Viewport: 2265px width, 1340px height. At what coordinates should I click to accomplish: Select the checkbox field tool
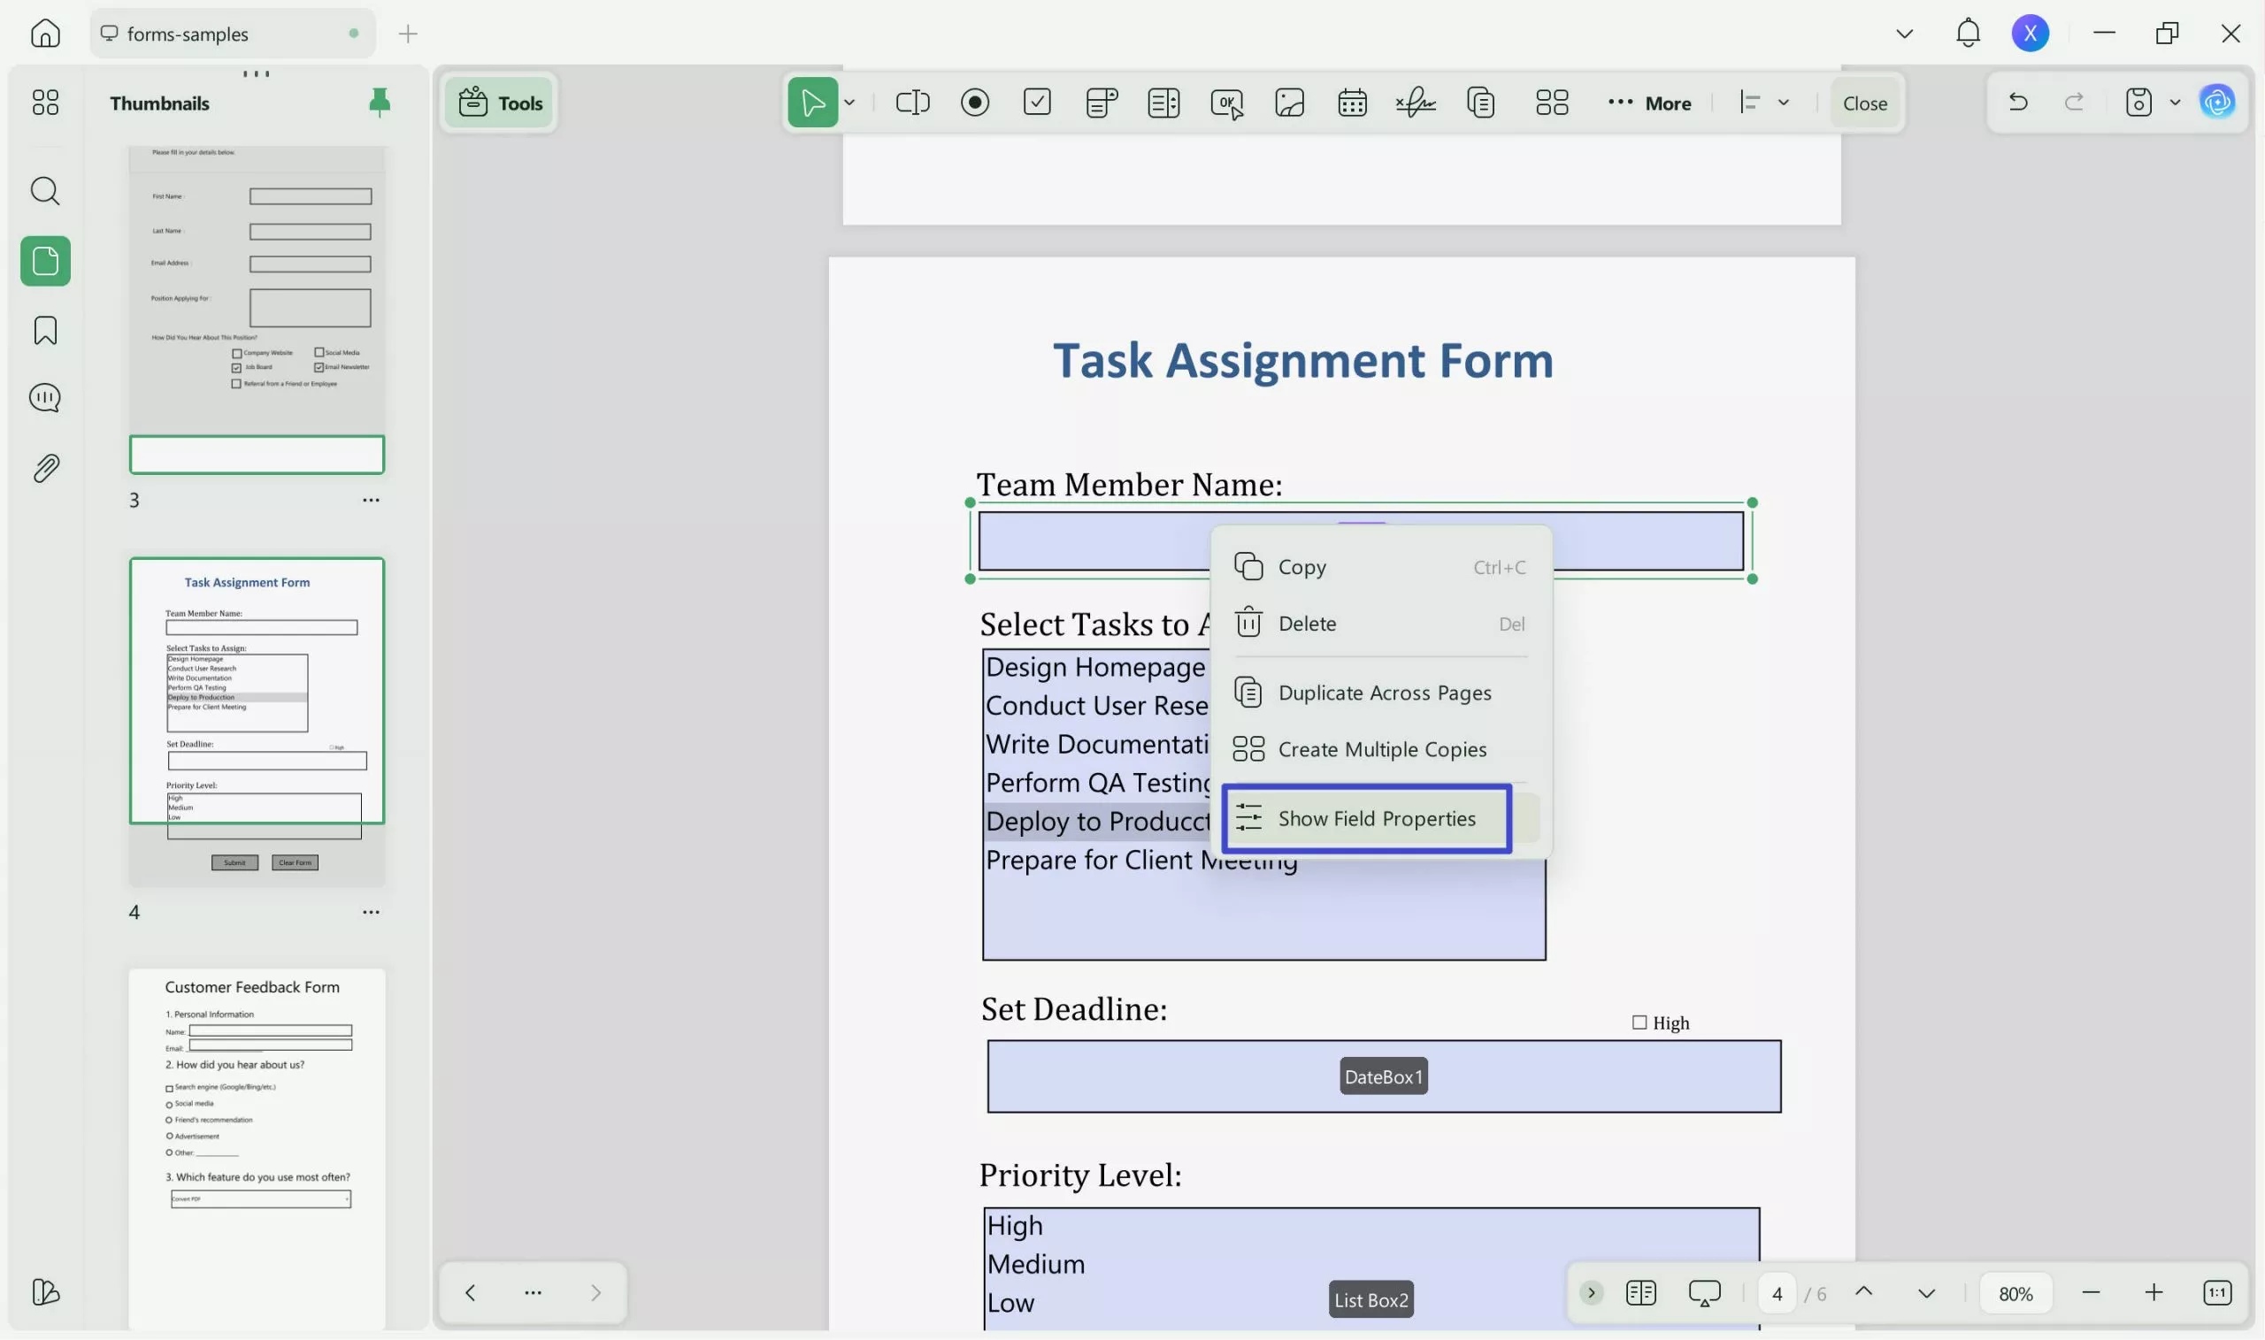1037,102
